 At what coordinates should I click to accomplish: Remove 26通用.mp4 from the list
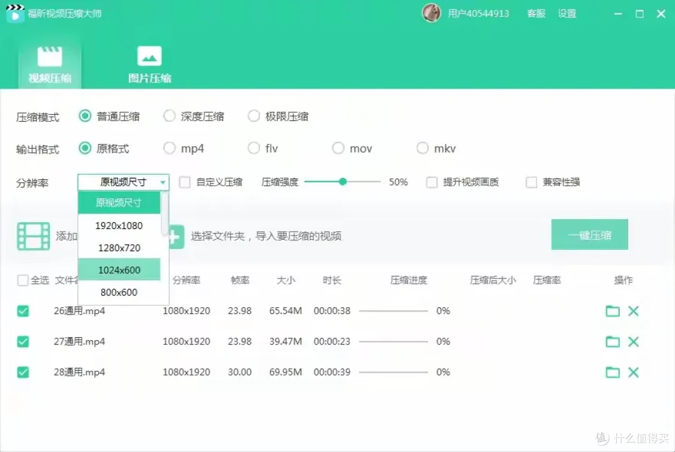point(633,310)
